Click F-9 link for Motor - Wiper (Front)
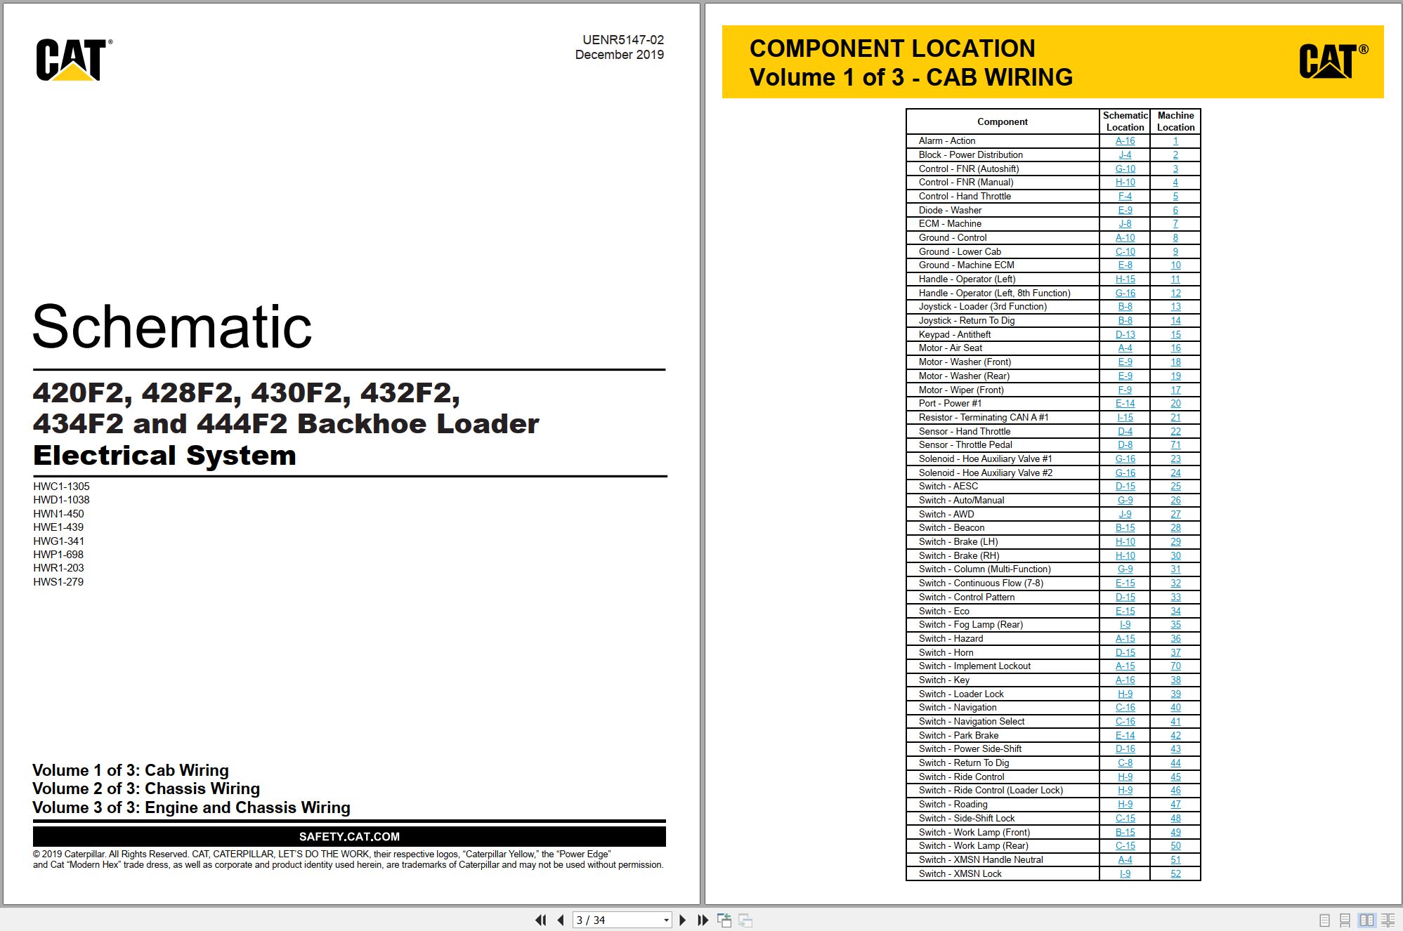The height and width of the screenshot is (931, 1403). click(x=1125, y=390)
